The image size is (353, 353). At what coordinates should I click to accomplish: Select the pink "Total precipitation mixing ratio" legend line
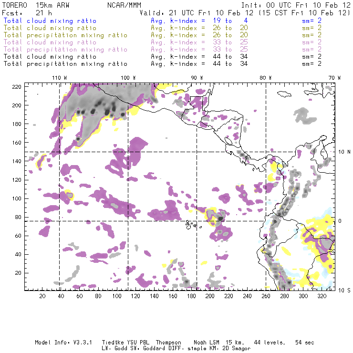(65, 50)
